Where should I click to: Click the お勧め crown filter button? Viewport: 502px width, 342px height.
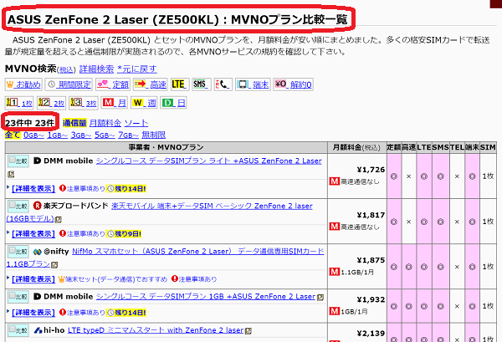click(23, 84)
